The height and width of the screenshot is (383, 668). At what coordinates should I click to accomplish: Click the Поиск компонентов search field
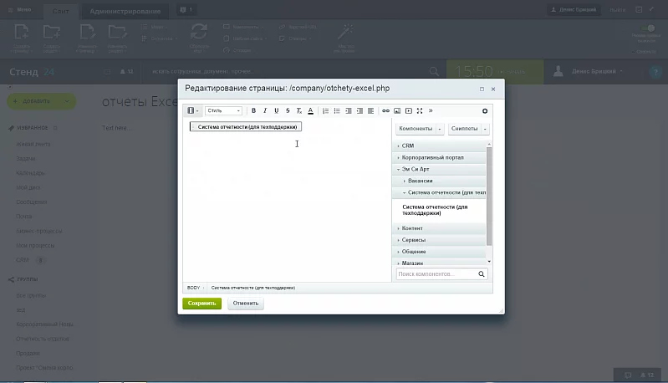436,273
